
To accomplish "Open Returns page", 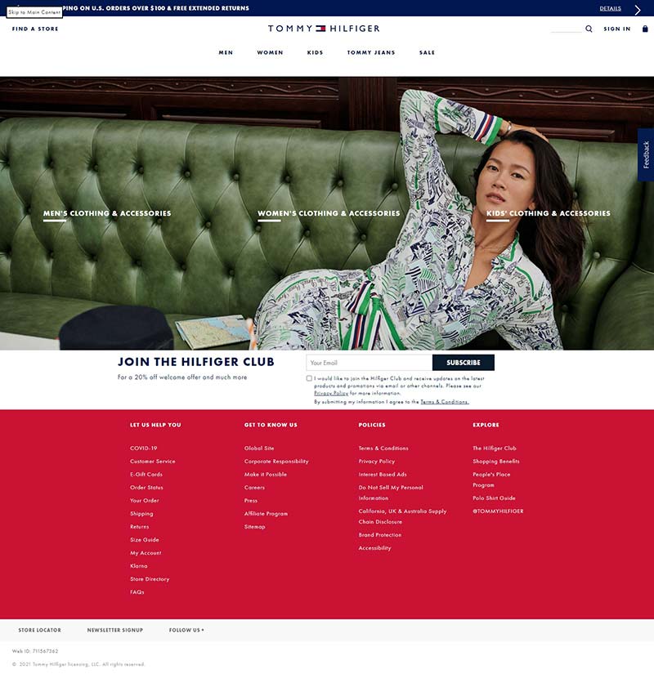I will click(x=139, y=527).
